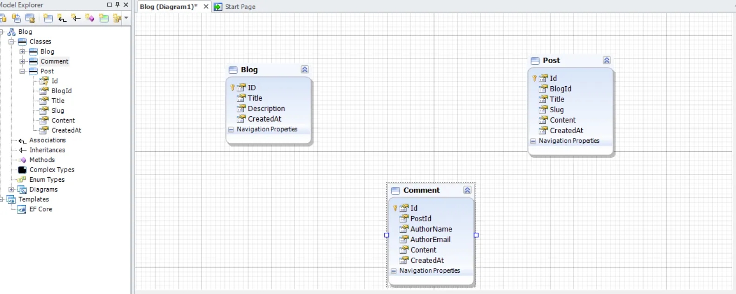Select AuthorEmail property in Comment entity
This screenshot has height=294, width=736.
click(x=430, y=239)
